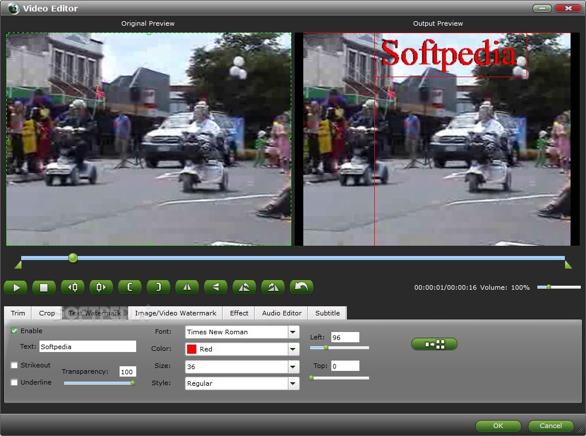Adjust the Left position slider

[x=339, y=347]
